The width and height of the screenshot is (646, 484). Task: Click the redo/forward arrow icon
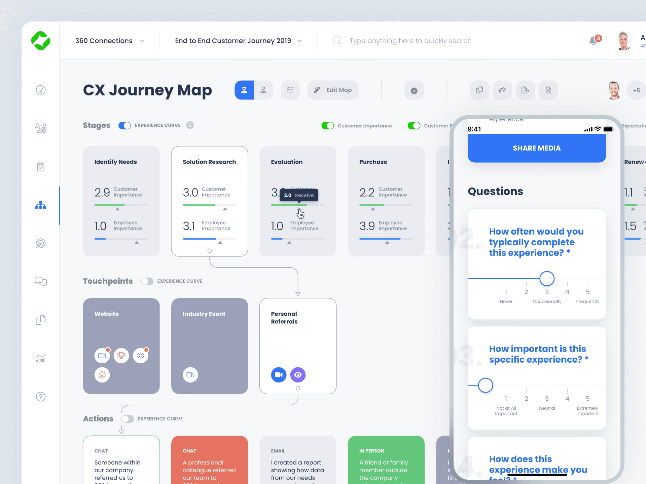[502, 90]
